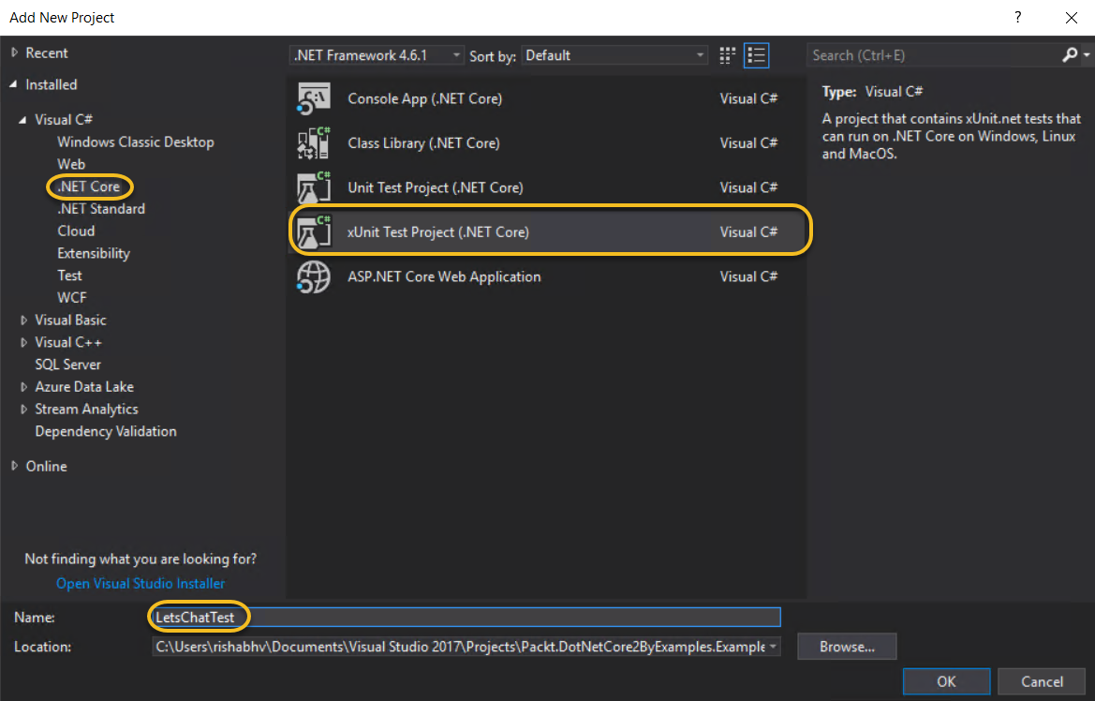Select the Dependency Validation category

click(x=106, y=432)
